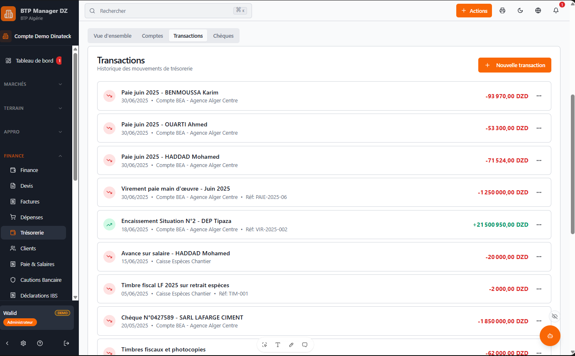
Task: Click the main page vertical scrollbar
Action: point(573,164)
